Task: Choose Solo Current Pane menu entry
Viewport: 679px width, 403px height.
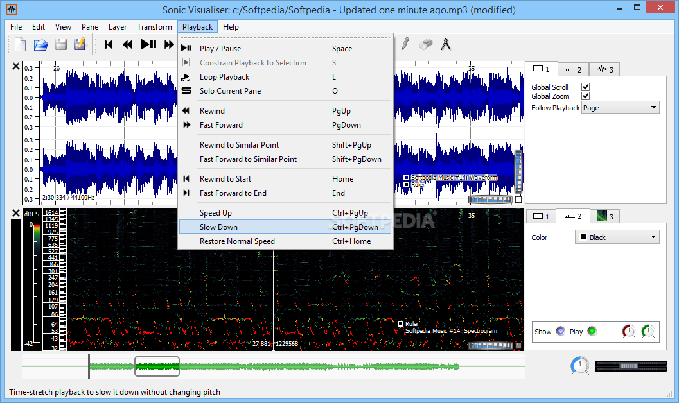Action: click(285, 91)
